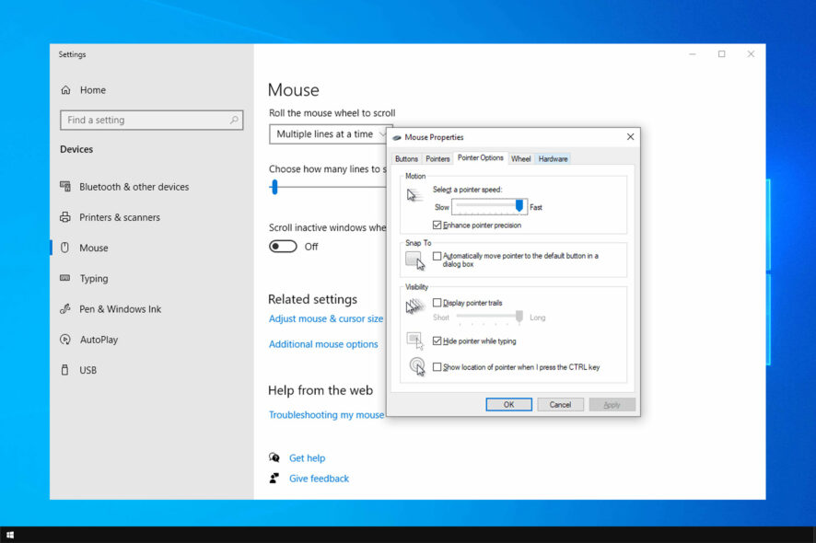The width and height of the screenshot is (816, 543).
Task: Click the Windows Start button
Action: [x=10, y=535]
